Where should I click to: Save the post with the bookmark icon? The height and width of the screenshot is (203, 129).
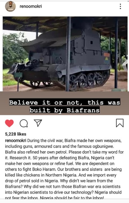(120, 123)
